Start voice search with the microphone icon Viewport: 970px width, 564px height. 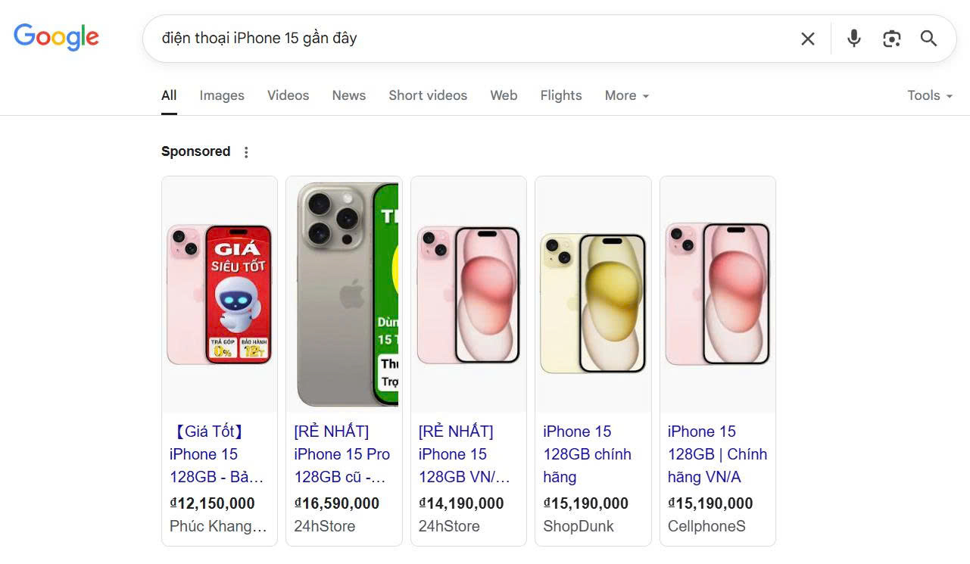(854, 39)
